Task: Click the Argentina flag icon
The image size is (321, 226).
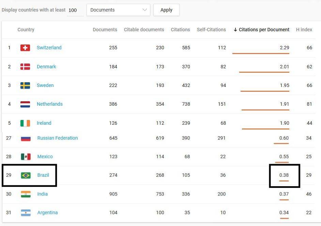Action: (x=26, y=213)
